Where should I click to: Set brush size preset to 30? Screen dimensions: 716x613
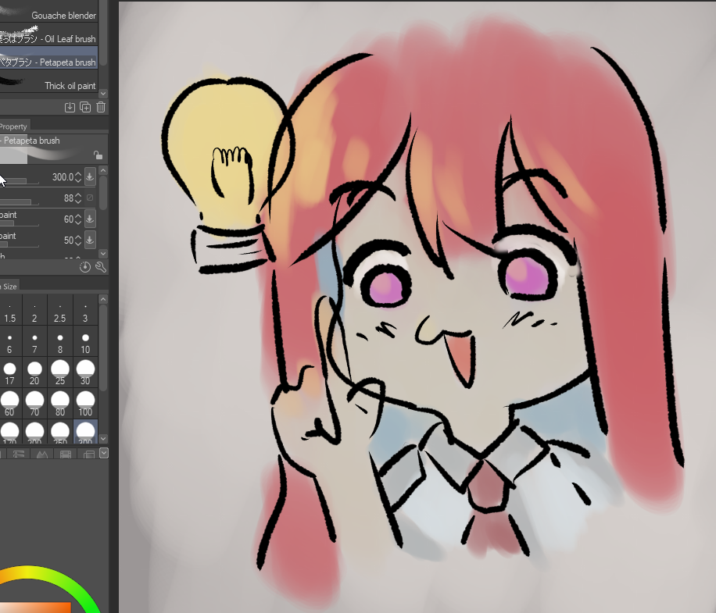pos(85,373)
